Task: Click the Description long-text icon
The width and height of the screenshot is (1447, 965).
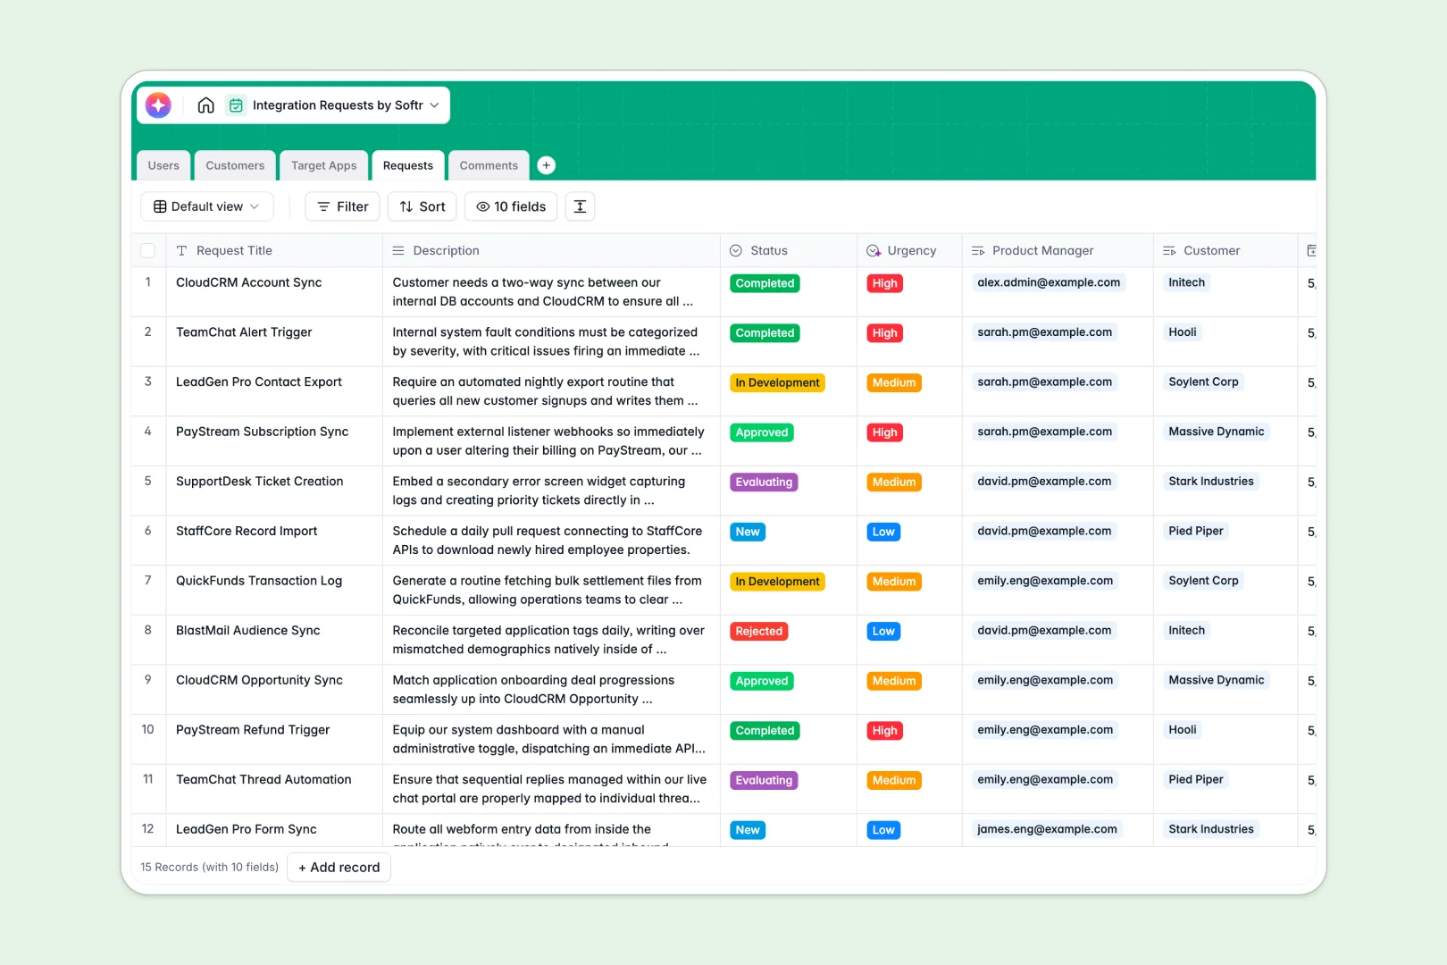Action: (398, 251)
